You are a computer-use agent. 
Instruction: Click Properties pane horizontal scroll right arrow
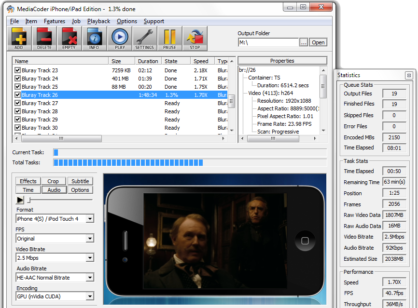(x=315, y=138)
